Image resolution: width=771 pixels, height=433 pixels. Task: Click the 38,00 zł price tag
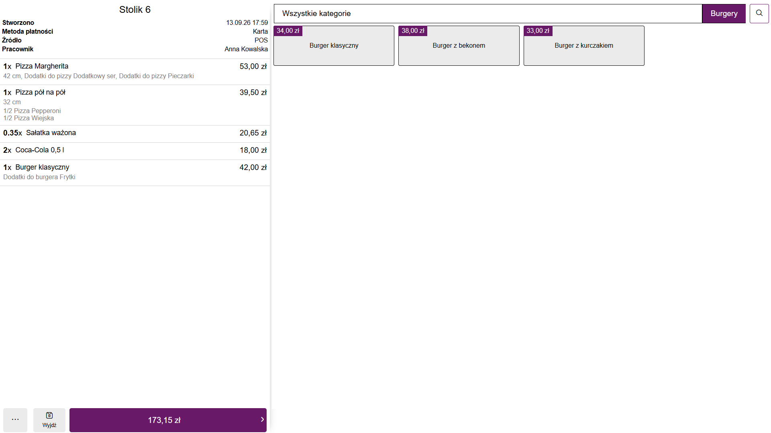pyautogui.click(x=413, y=31)
